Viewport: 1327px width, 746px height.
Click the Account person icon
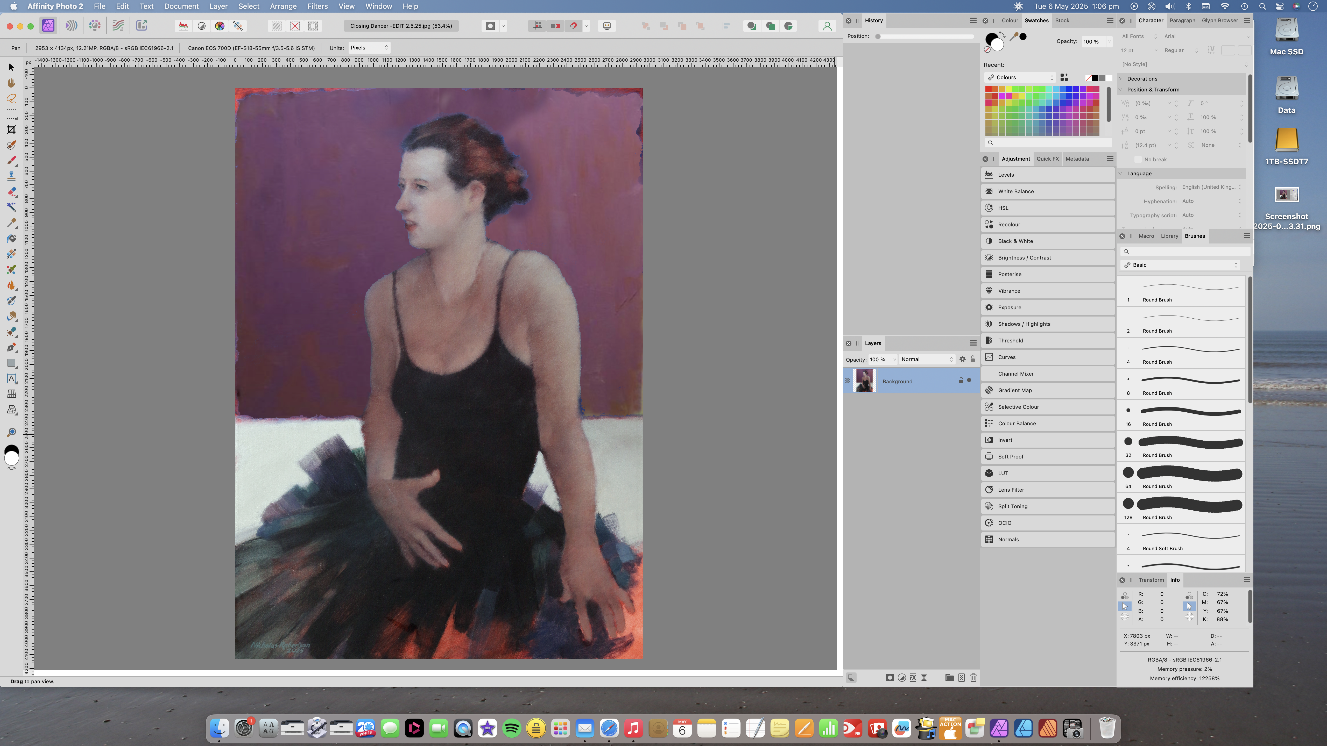(827, 26)
